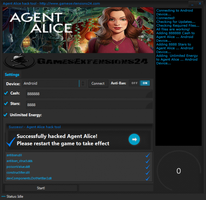Click 'Please restart the game to take effect'
This screenshot has width=206, height=200.
63,143
